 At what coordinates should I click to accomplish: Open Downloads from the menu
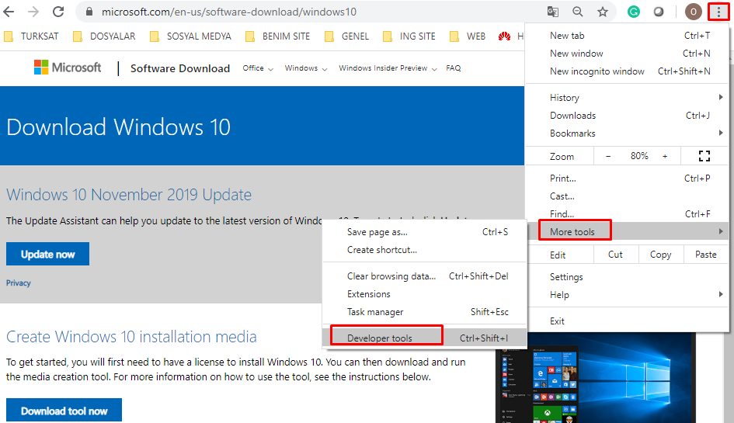628,116
